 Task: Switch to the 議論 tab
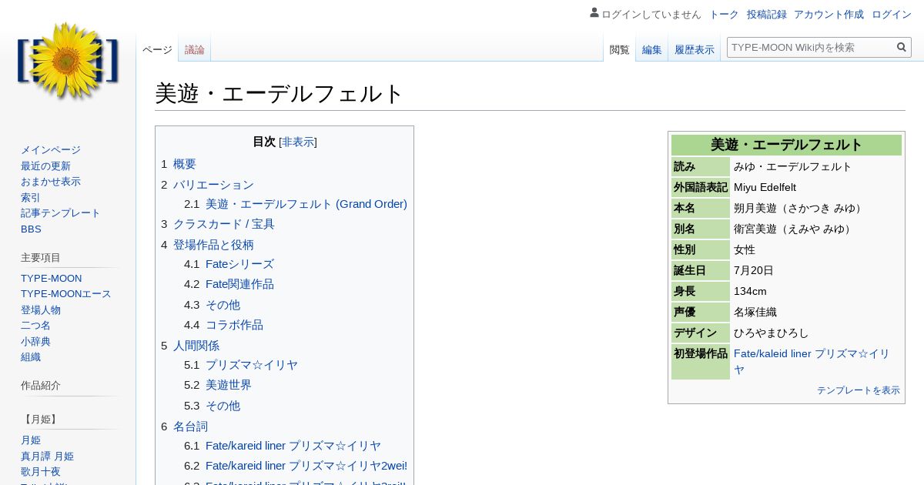click(x=195, y=49)
